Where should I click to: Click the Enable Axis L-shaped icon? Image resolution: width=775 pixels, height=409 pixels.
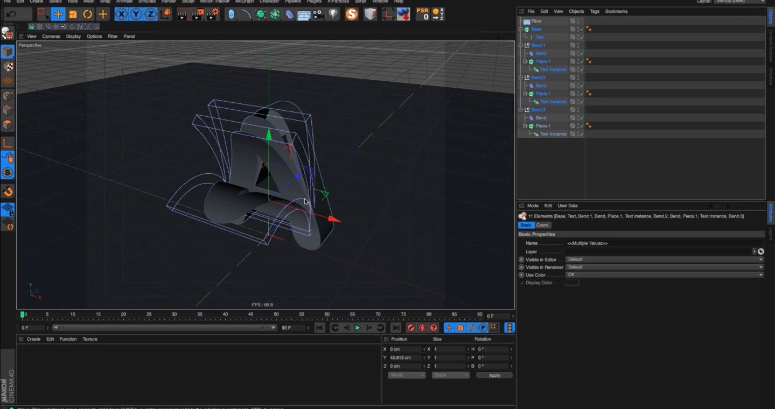pyautogui.click(x=8, y=143)
